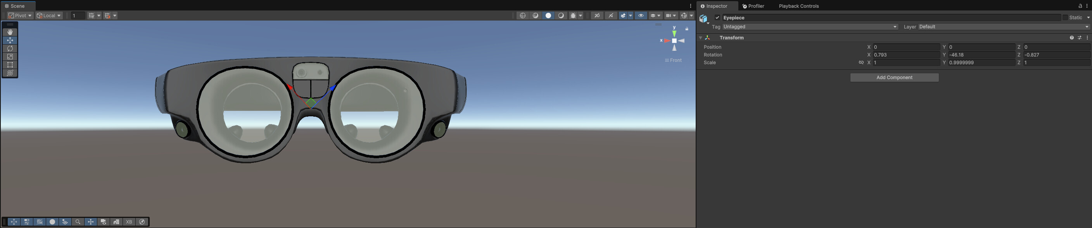Toggle the Inspector lock icon
This screenshot has height=228, width=1092.
click(1080, 6)
